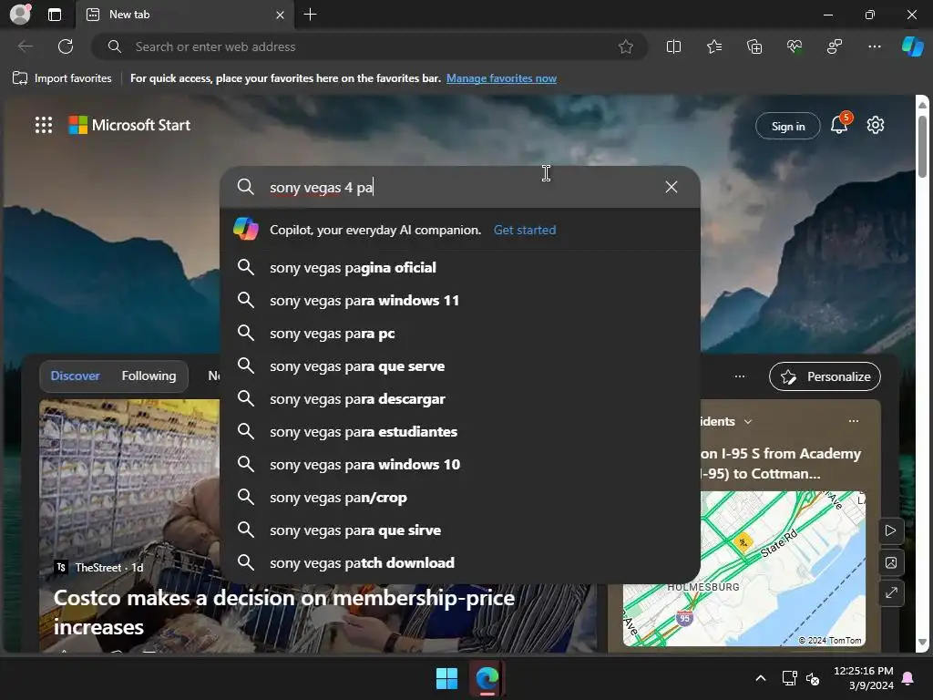
Task: Click the play button beside the background
Action: (891, 530)
